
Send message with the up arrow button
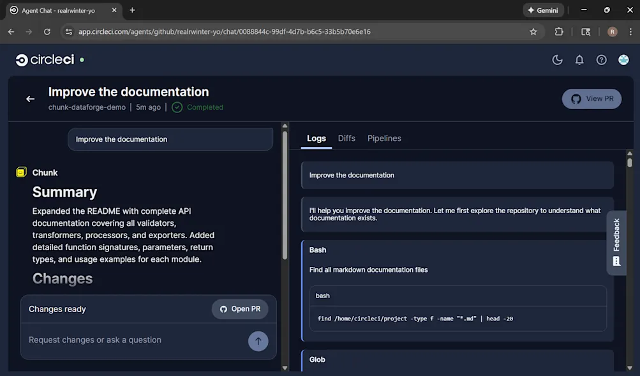click(258, 341)
